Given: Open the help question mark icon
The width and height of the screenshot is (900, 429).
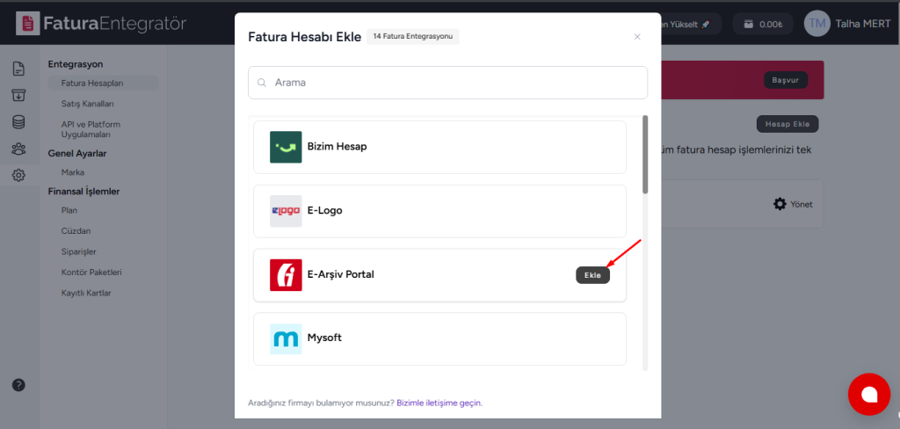Looking at the screenshot, I should (18, 385).
